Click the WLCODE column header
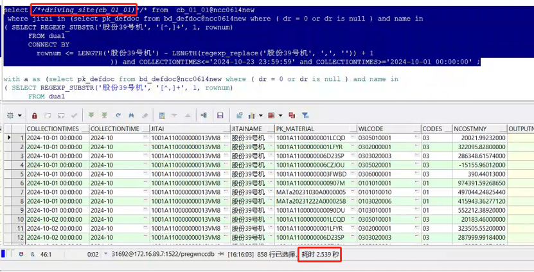The width and height of the screenshot is (534, 272). [x=389, y=129]
